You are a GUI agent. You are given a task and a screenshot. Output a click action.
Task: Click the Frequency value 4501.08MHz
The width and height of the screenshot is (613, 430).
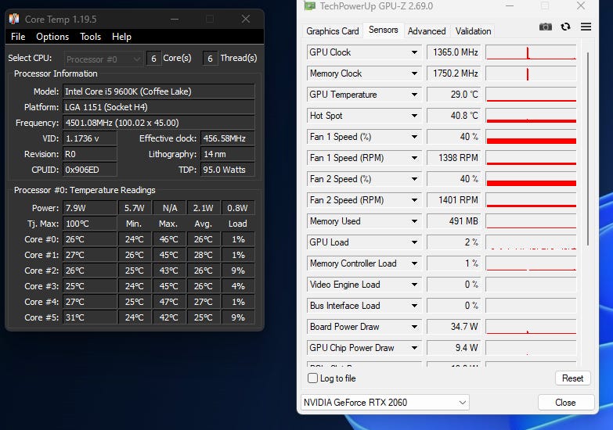[x=159, y=123]
